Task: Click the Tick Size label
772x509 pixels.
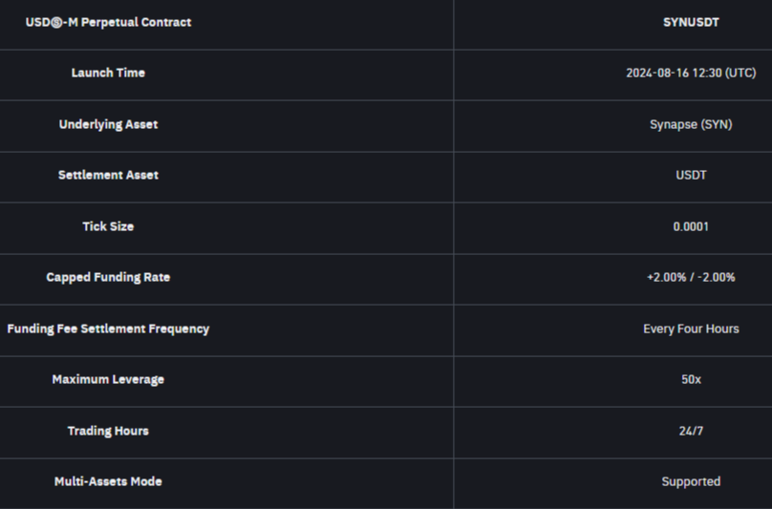Action: (x=108, y=226)
